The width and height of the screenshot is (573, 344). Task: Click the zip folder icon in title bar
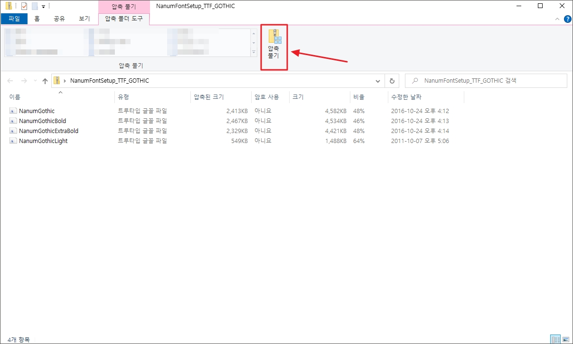[9, 6]
